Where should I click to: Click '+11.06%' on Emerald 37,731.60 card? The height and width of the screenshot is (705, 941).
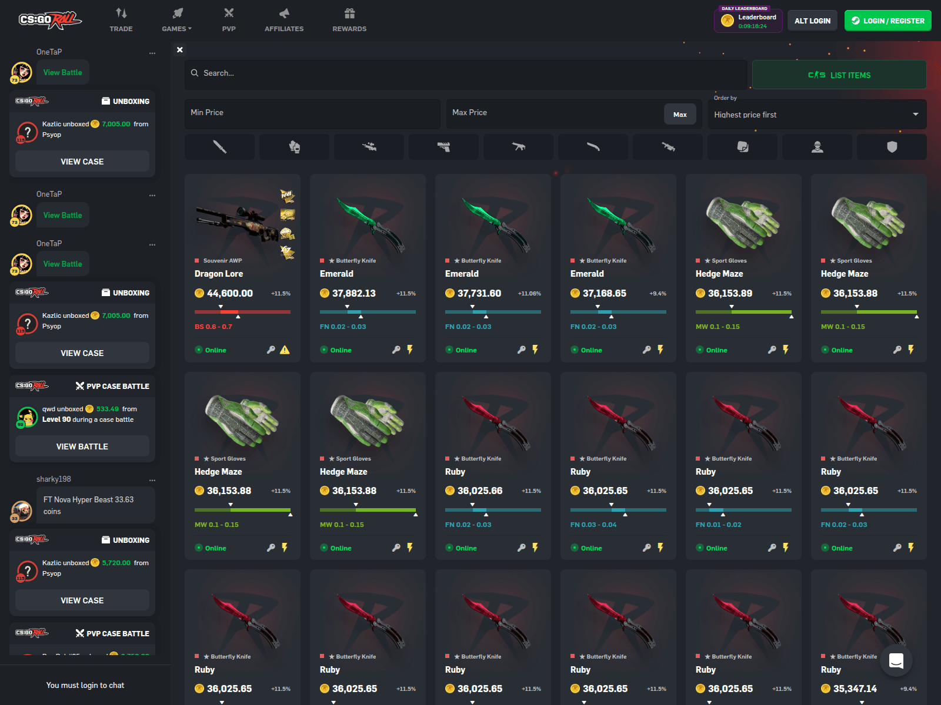tap(529, 294)
